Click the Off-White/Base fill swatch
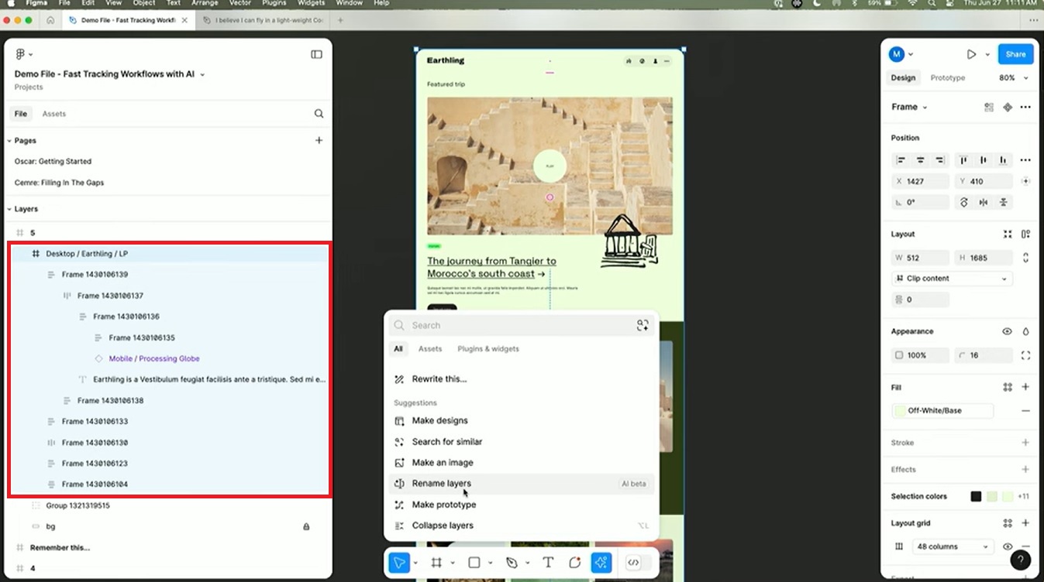The image size is (1044, 582). (x=900, y=411)
